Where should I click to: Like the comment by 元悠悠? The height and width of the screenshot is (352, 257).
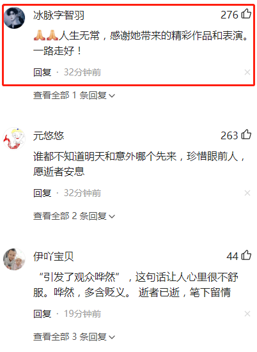coord(246,134)
